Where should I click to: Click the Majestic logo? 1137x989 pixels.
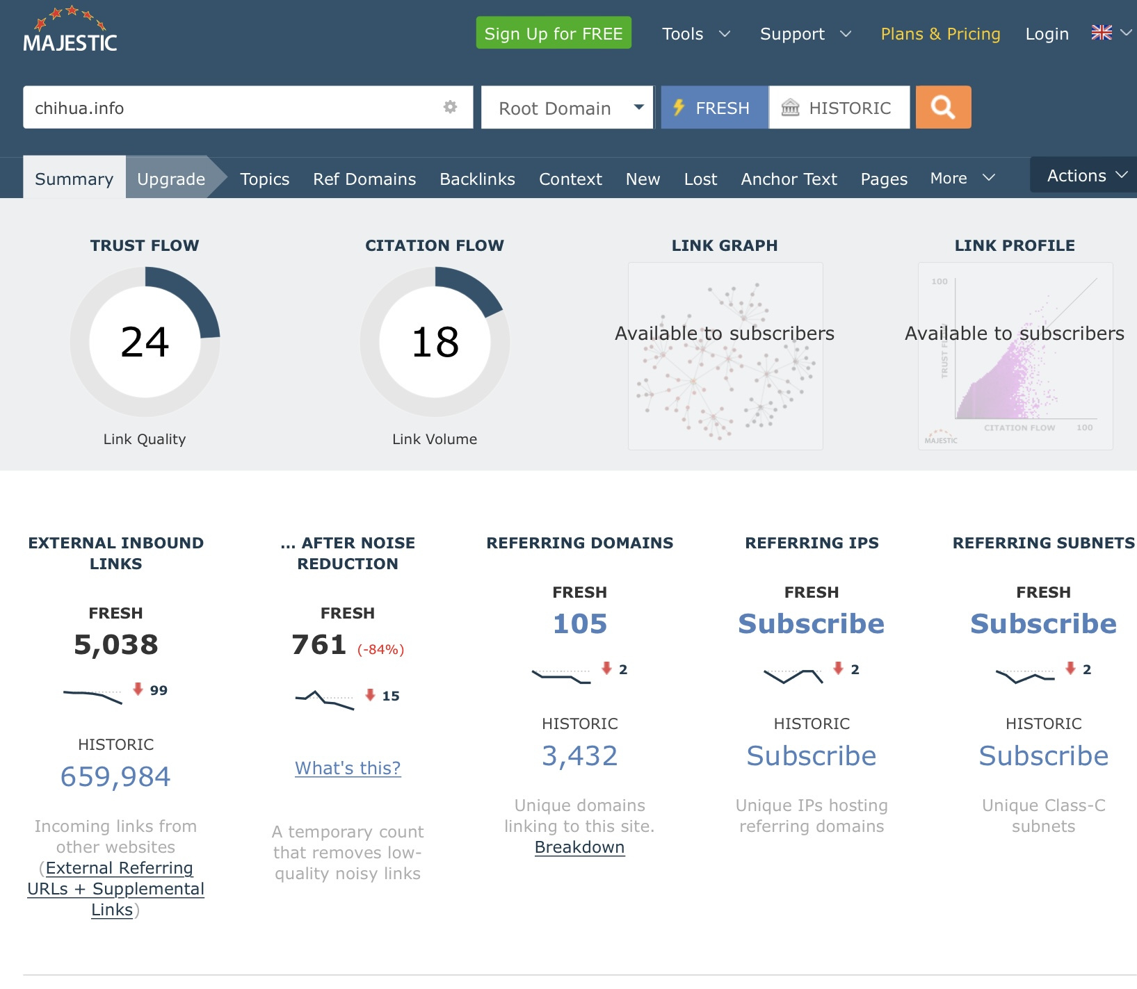[70, 30]
